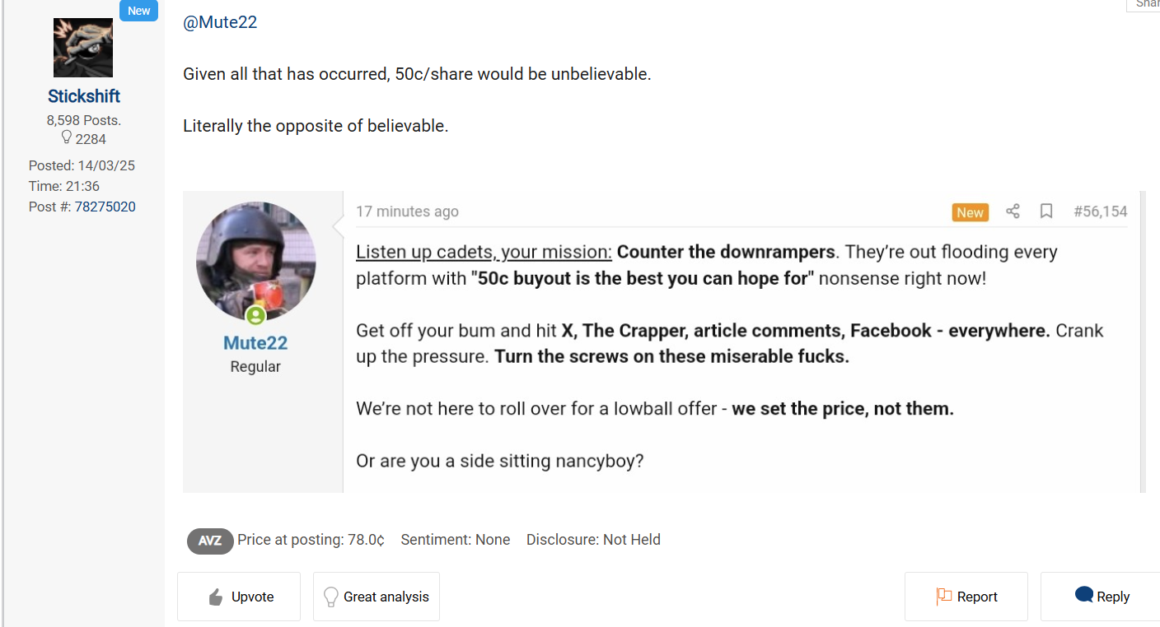The height and width of the screenshot is (627, 1160).
Task: Click the '17 minutes ago' timestamp
Action: 407,211
